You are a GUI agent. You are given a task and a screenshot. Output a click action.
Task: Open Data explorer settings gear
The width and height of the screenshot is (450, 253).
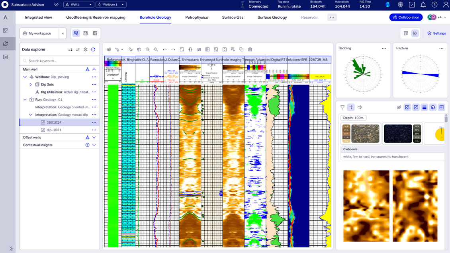pyautogui.click(x=85, y=49)
